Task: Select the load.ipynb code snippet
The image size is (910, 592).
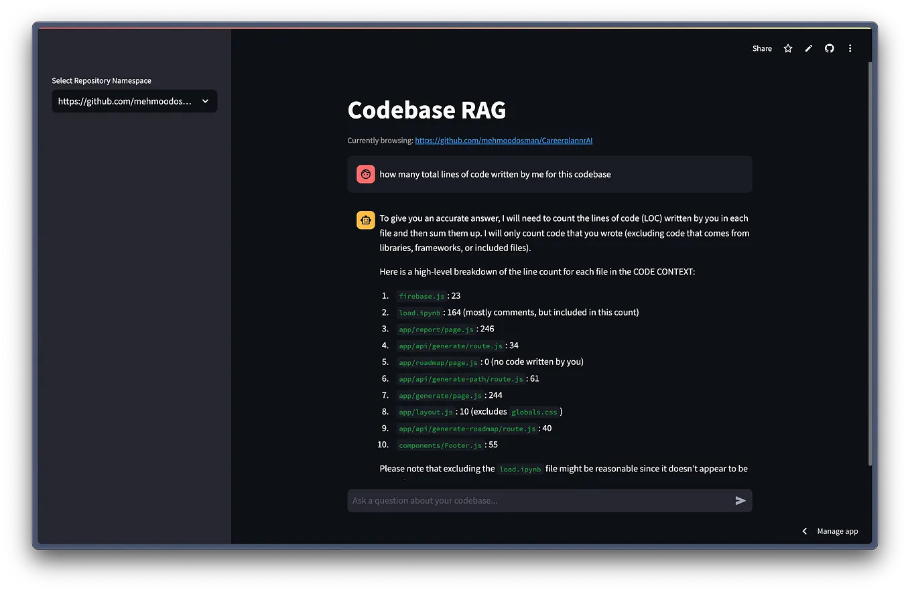Action: click(x=419, y=312)
